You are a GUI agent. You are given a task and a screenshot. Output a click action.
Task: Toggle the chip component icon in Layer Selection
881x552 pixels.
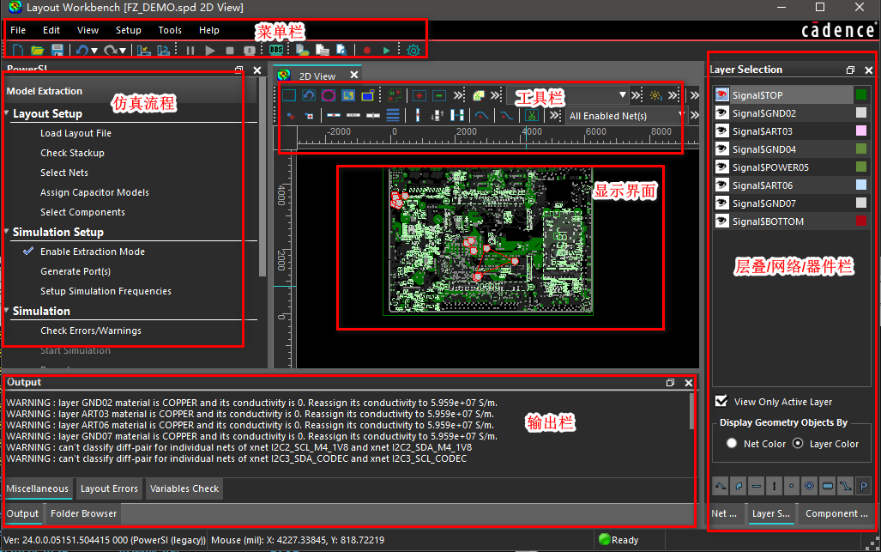pos(828,486)
